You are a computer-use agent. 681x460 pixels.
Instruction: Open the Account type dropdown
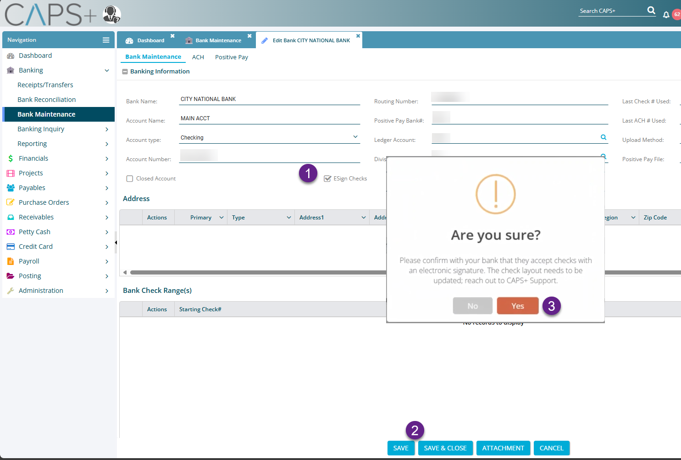pos(355,137)
